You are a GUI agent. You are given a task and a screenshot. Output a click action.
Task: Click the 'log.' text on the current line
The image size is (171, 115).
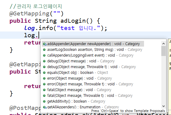(x=31, y=35)
